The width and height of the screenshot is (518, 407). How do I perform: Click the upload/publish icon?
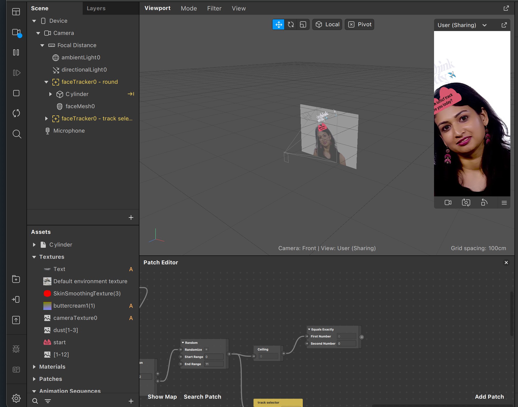[x=16, y=320]
